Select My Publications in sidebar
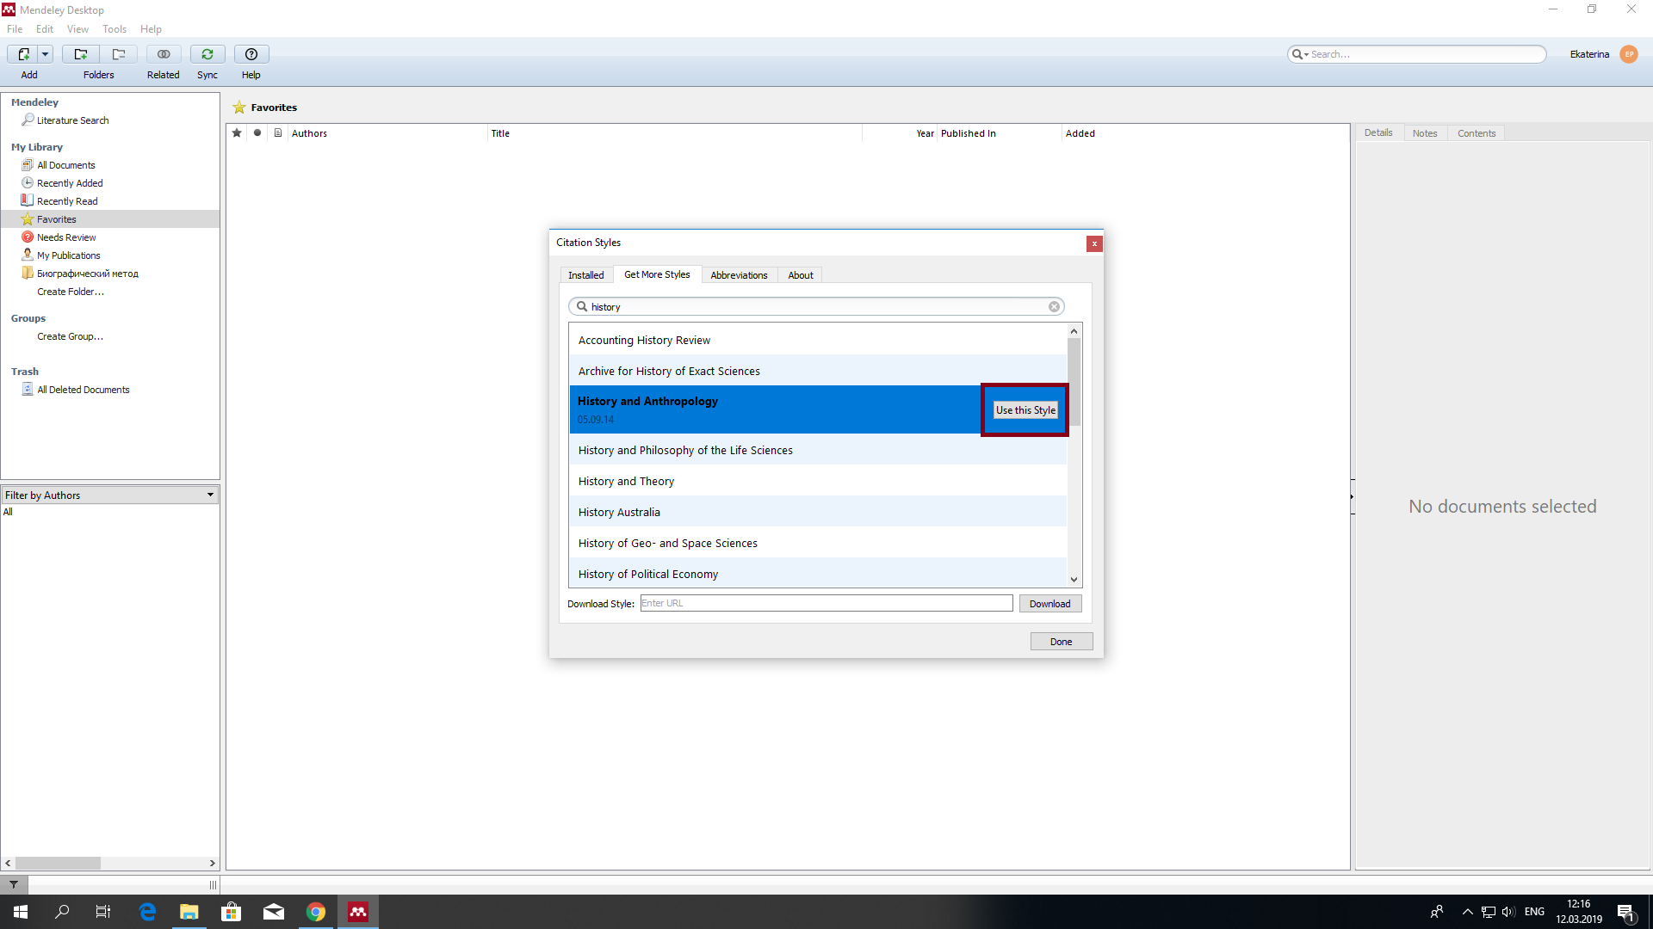The width and height of the screenshot is (1653, 929). (68, 255)
